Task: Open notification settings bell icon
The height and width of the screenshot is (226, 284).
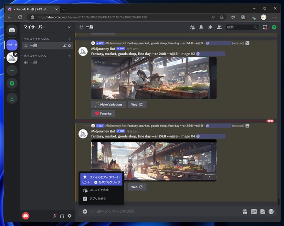Action: (x=201, y=28)
